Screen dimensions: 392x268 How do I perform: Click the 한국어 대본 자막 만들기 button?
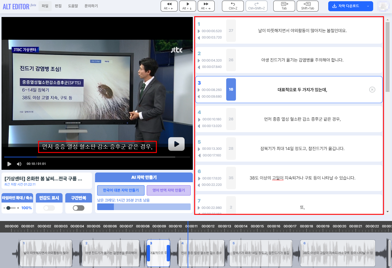[121, 190]
